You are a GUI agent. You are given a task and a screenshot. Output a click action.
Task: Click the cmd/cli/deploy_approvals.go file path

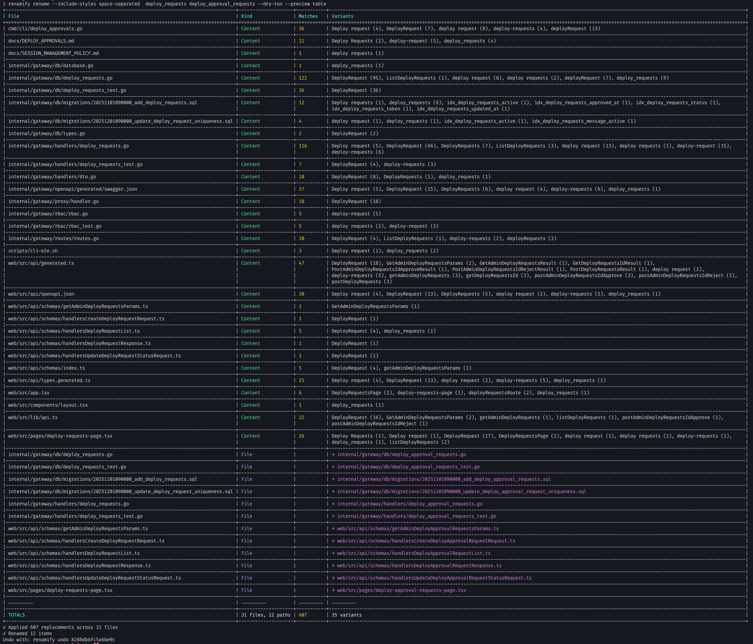(45, 29)
